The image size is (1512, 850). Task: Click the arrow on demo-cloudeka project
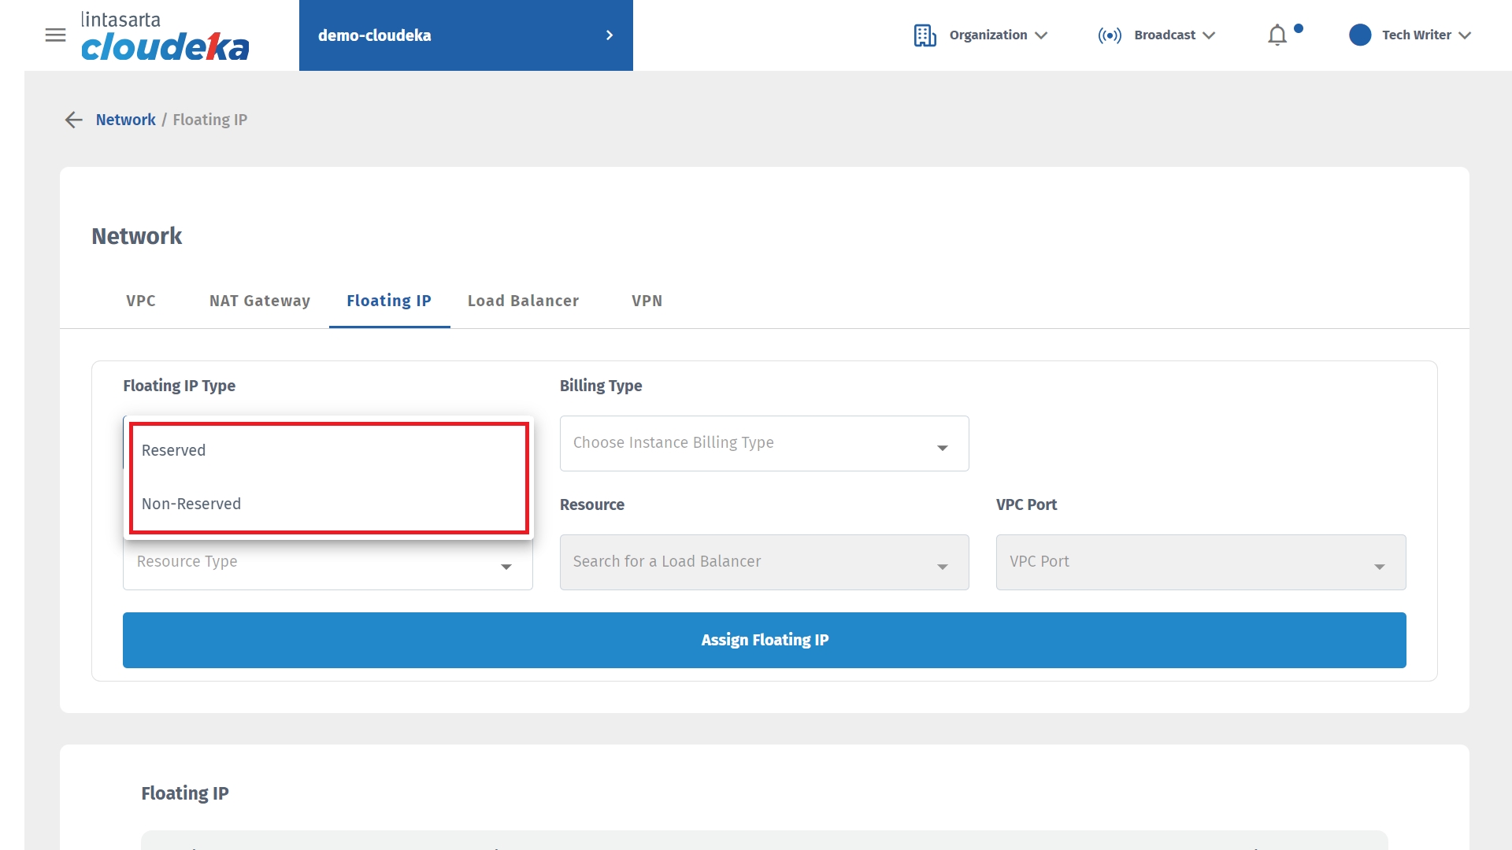[609, 35]
